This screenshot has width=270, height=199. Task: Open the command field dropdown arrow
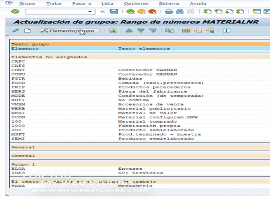90,12
